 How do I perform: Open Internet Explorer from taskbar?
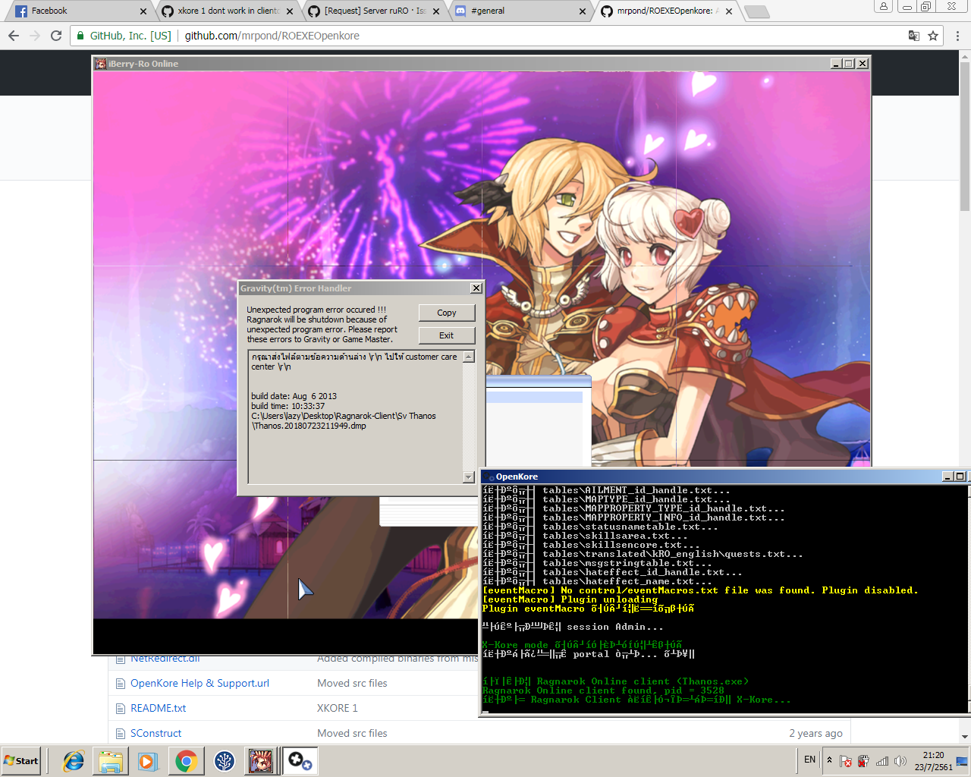coord(74,761)
